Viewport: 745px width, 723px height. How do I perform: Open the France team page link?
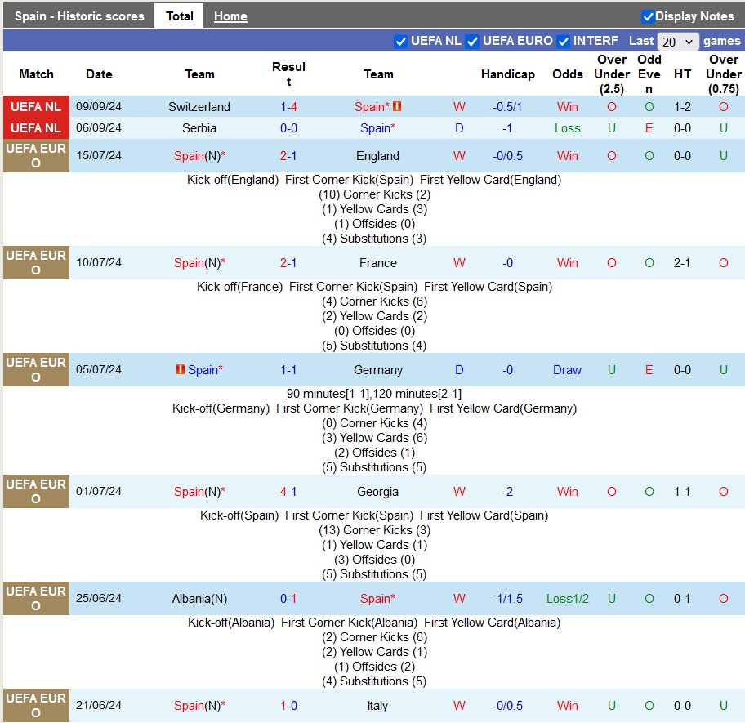click(378, 263)
